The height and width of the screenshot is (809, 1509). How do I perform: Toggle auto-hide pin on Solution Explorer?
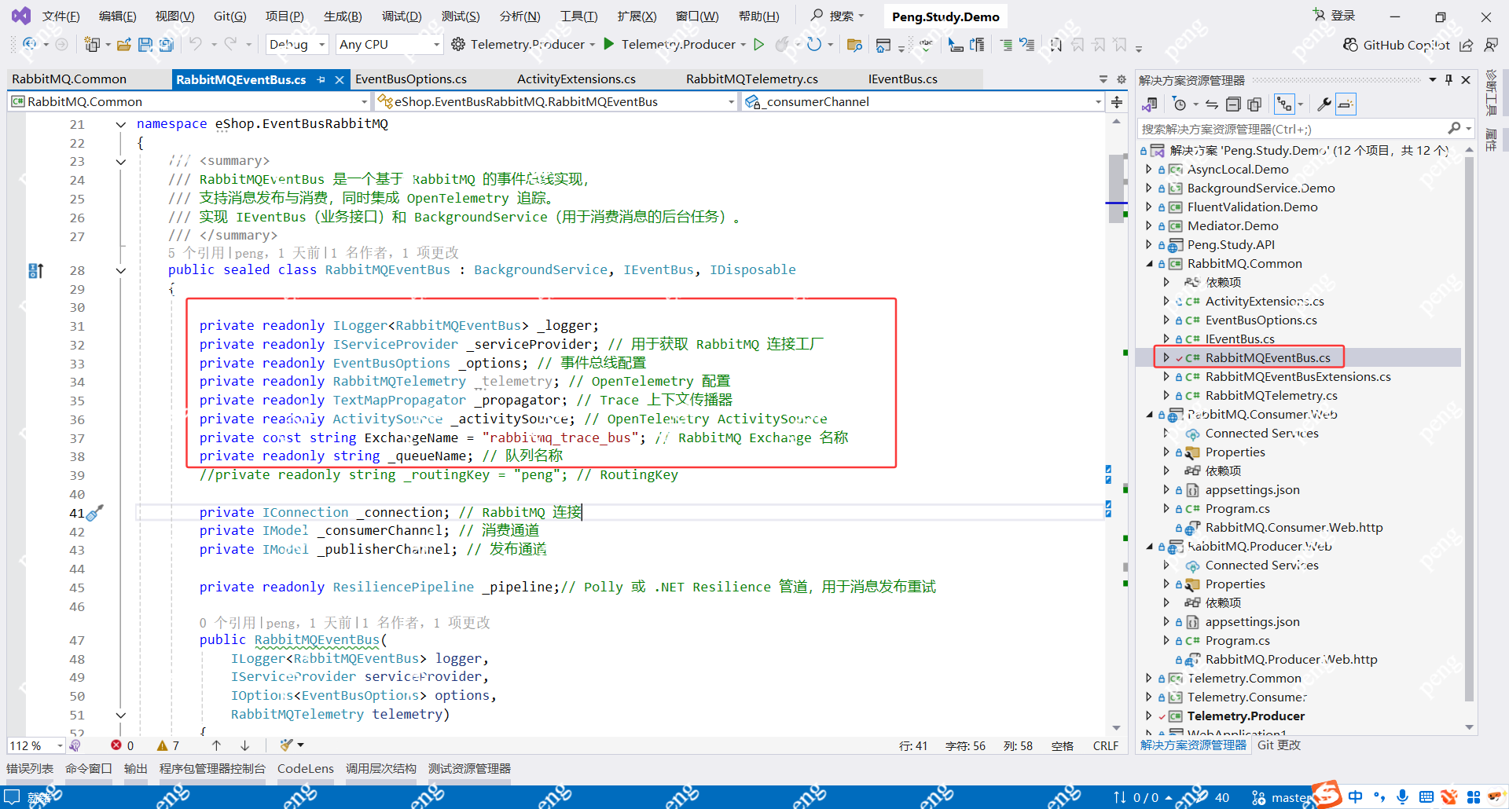1448,80
